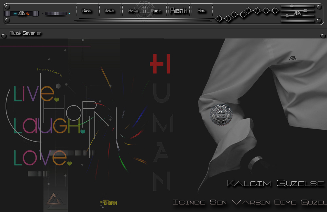327x212 pixels.
Task: Open the Ses sound menu
Action: click(201, 11)
